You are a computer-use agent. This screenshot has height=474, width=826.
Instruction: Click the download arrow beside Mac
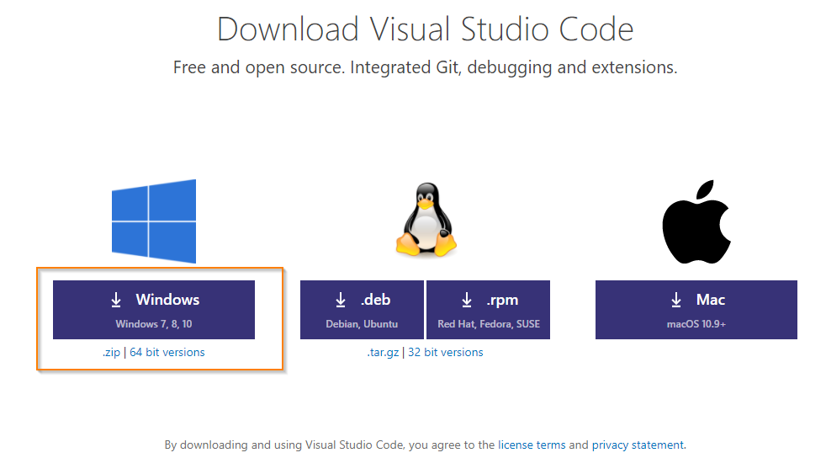[676, 300]
